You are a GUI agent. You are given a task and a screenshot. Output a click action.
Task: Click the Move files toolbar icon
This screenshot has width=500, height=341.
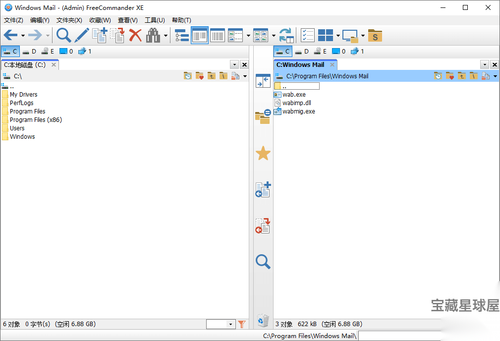pos(117,35)
